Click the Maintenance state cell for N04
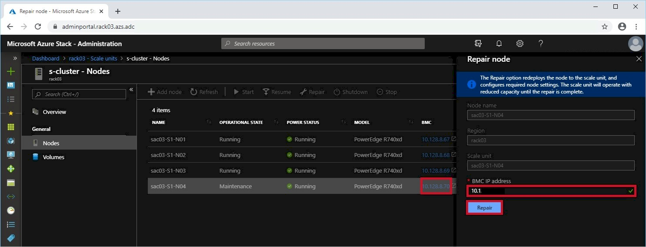 (236, 186)
